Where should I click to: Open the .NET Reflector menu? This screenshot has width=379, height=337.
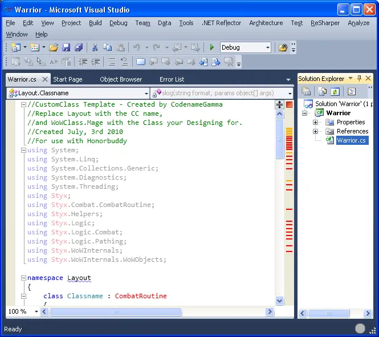[221, 23]
